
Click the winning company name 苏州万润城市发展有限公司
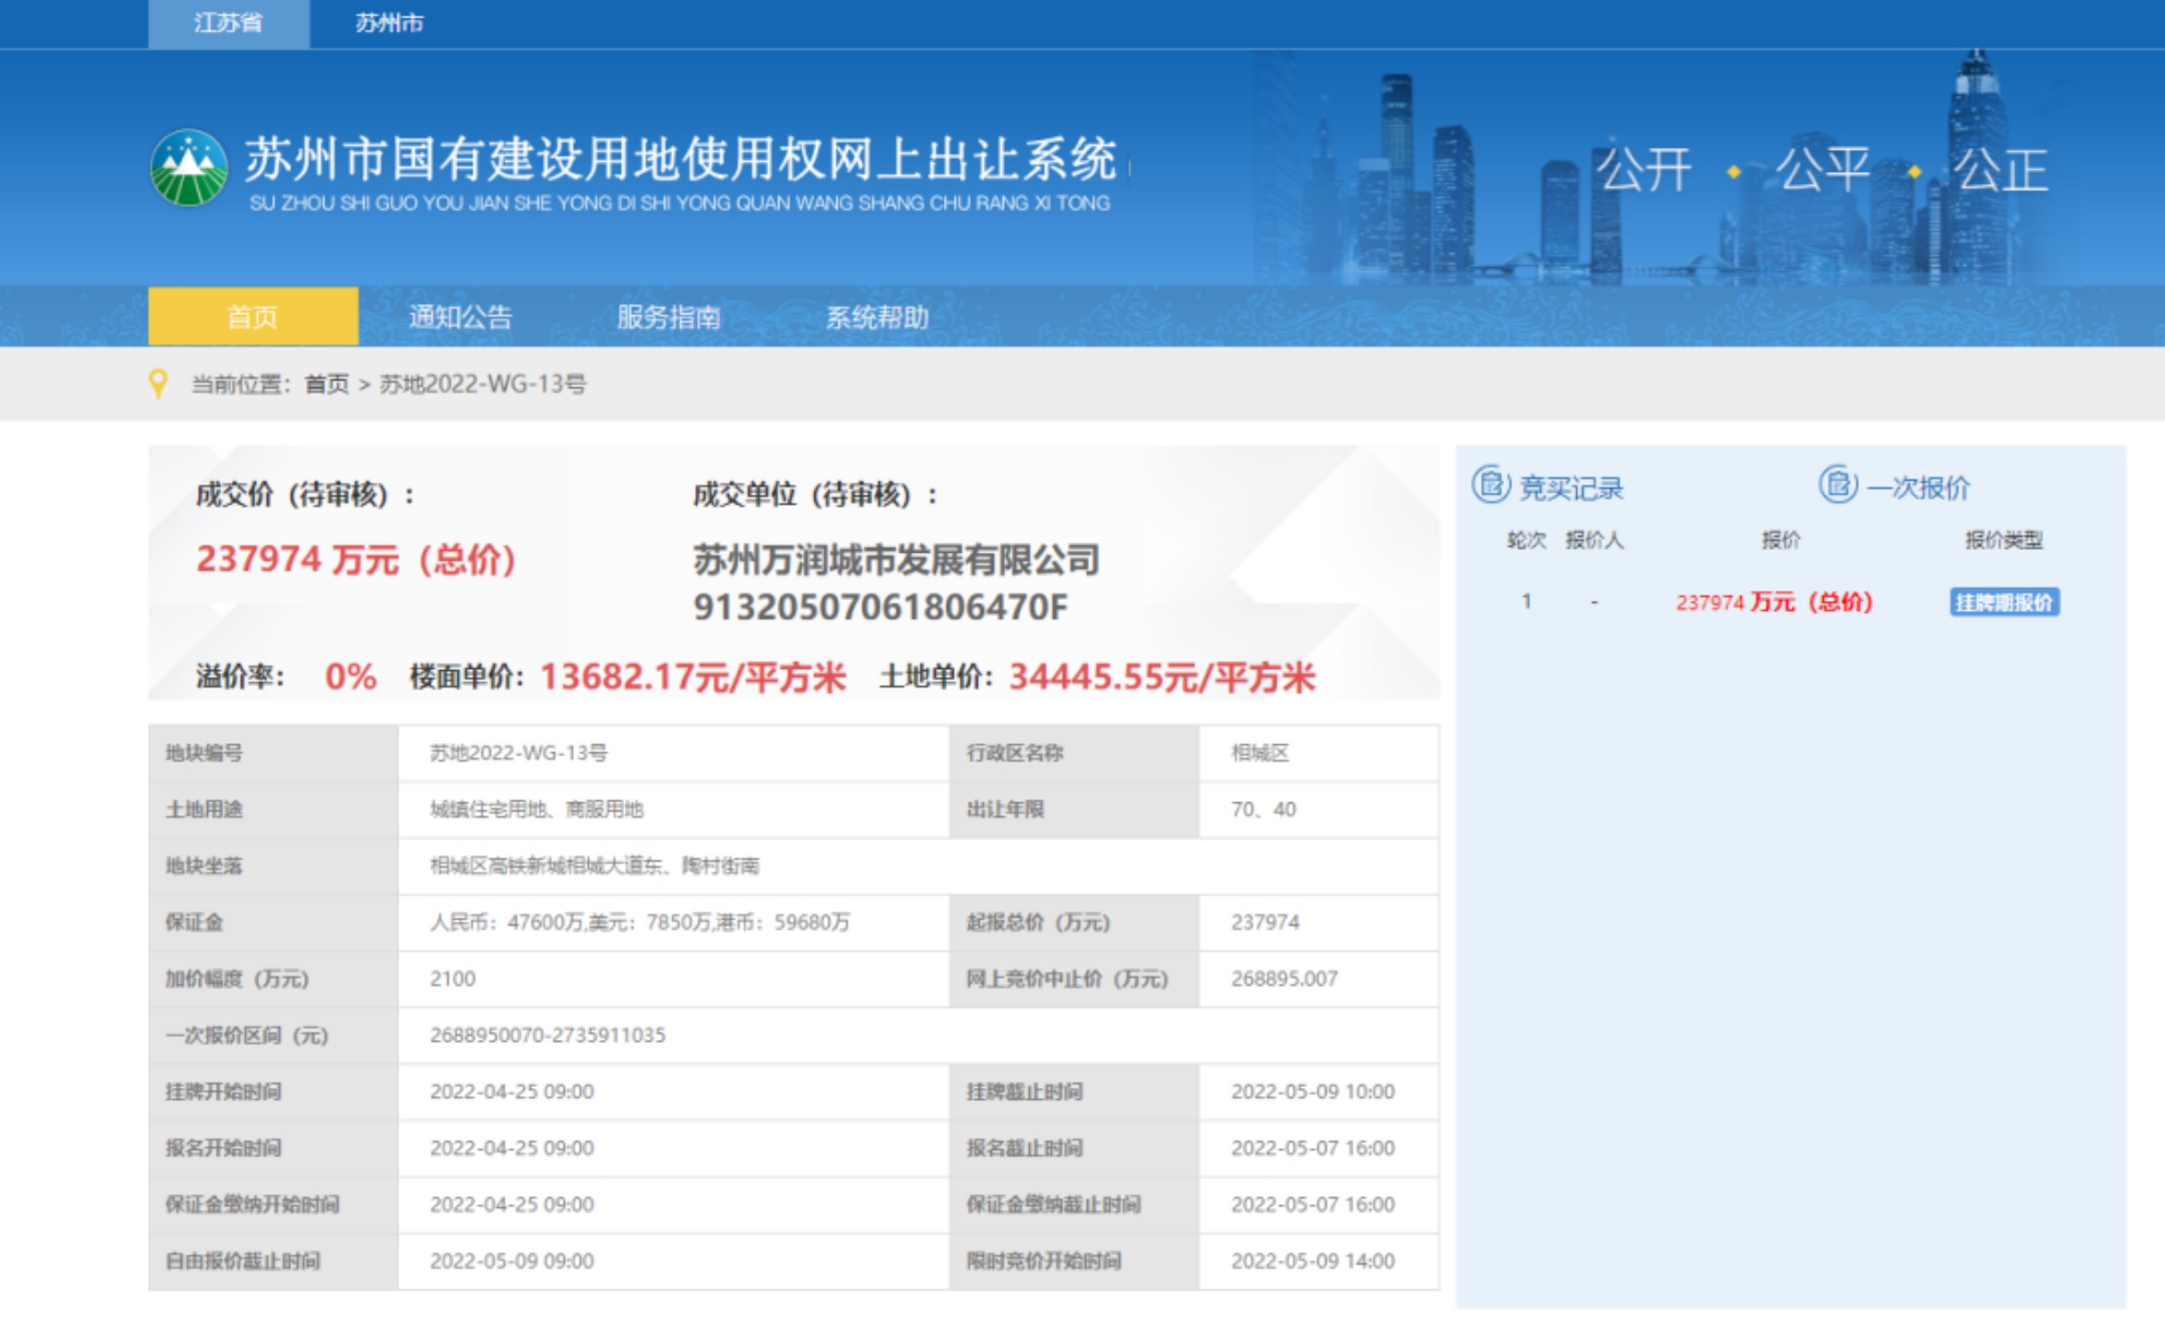[896, 560]
